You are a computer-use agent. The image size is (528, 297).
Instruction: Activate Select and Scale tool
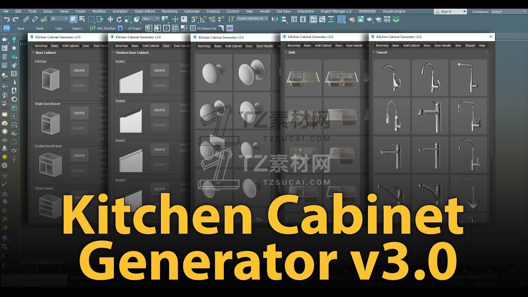[x=128, y=19]
